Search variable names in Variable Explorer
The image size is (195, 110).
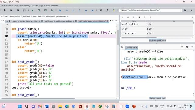[145, 17]
